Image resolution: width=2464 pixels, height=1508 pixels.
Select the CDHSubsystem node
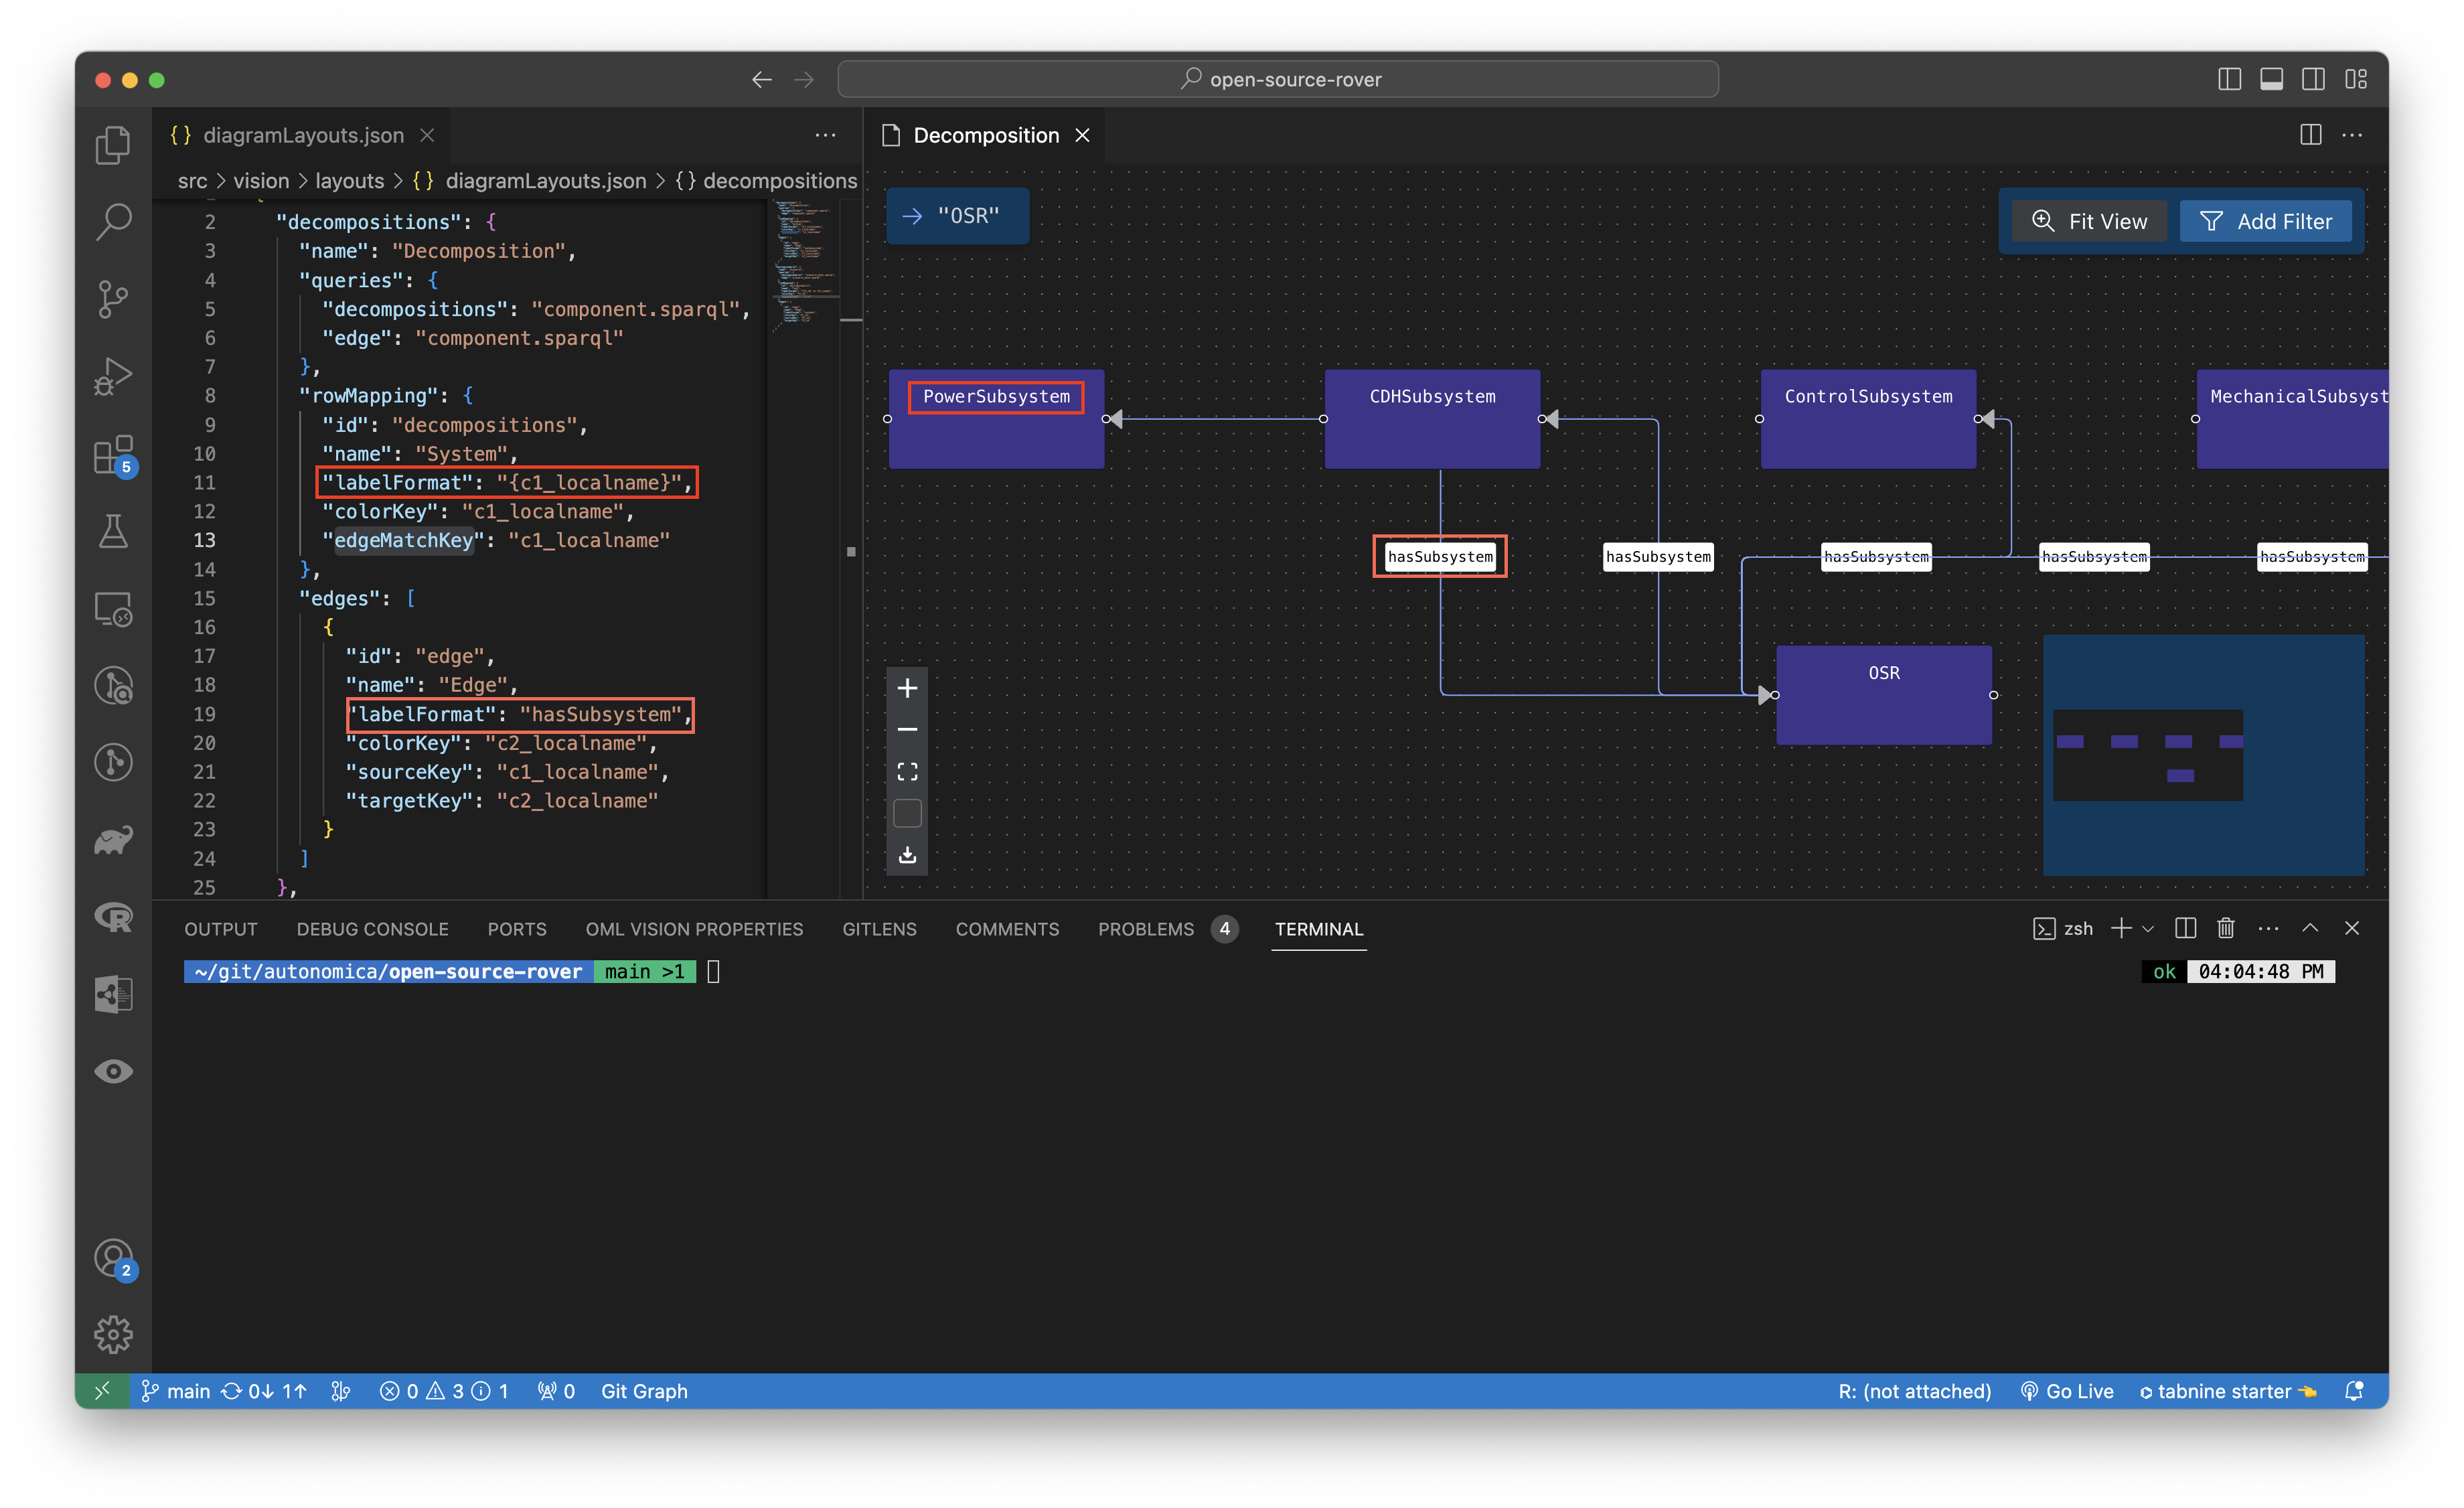[1432, 419]
